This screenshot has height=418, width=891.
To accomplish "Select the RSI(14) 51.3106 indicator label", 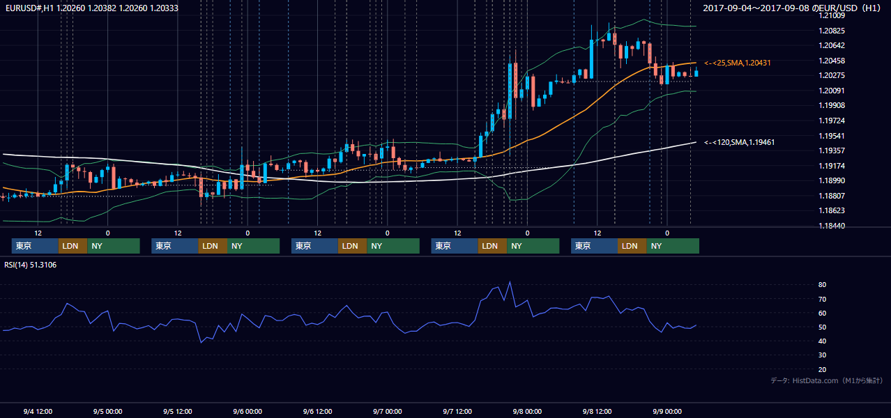I will [31, 265].
